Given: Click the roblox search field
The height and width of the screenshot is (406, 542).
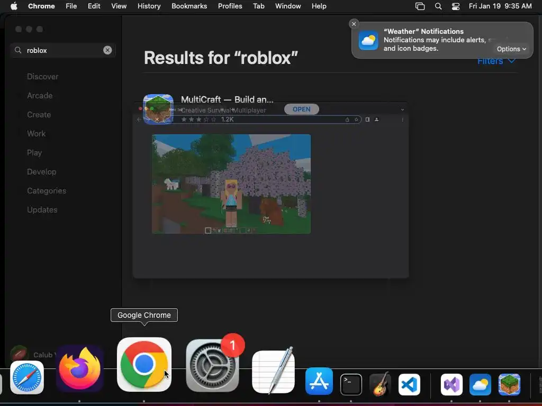Looking at the screenshot, I should coord(63,50).
